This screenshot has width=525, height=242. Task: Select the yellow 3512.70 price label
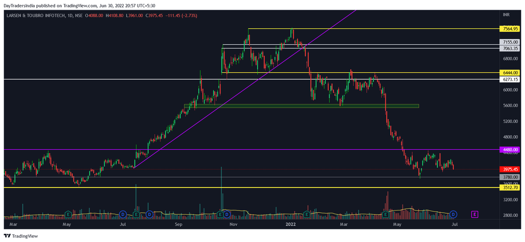510,187
